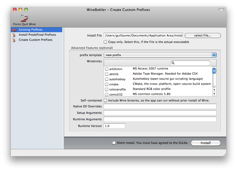This screenshot has width=237, height=171.
Task: Check the atmlib winetrick
Action: click(x=107, y=74)
